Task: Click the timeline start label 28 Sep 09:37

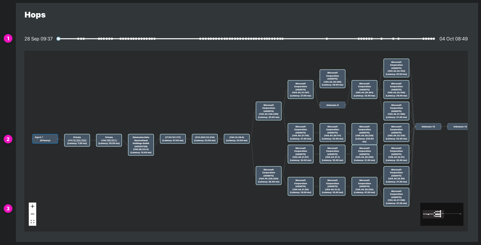Action: [39, 39]
